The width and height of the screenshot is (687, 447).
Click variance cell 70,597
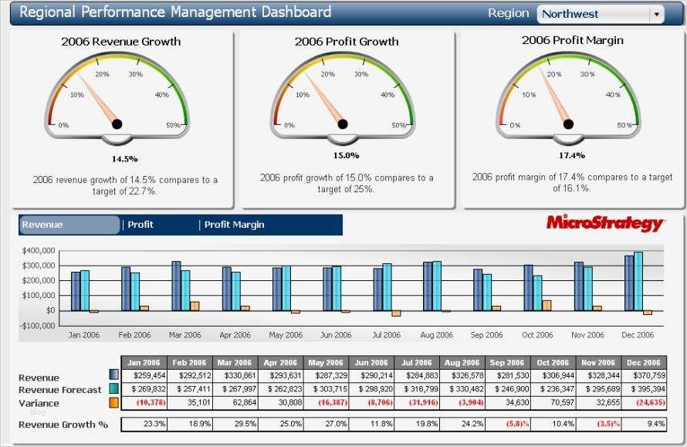[x=553, y=403]
